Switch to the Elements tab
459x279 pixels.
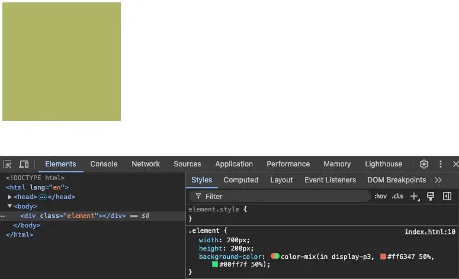[60, 164]
